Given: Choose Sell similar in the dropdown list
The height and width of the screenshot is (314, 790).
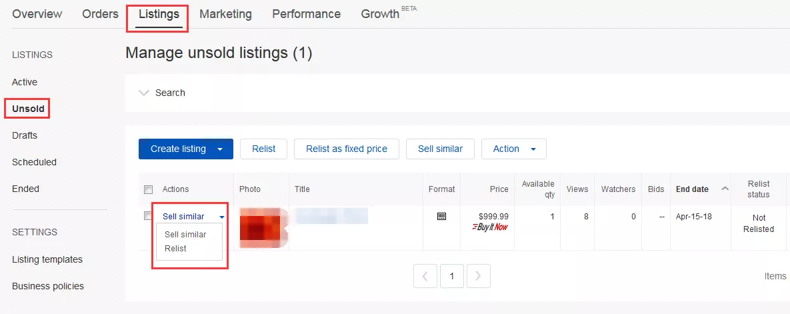Looking at the screenshot, I should 185,235.
